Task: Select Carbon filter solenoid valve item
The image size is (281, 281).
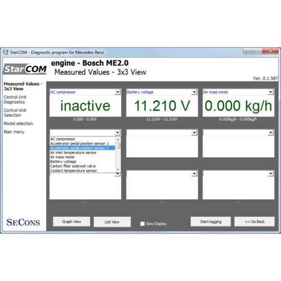Action: [x=82, y=166]
